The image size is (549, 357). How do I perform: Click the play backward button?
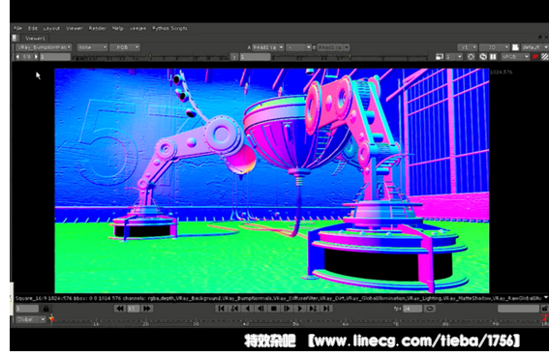point(248,309)
